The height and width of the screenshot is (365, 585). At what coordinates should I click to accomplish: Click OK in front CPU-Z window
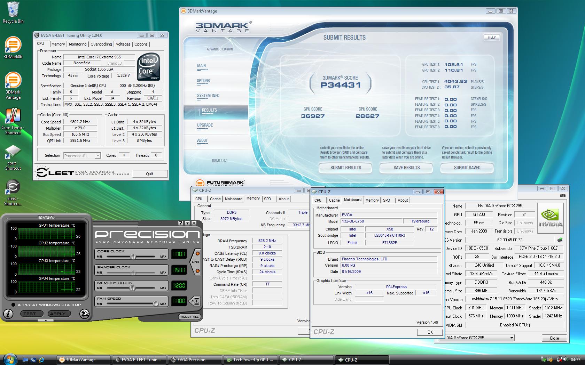tap(430, 332)
